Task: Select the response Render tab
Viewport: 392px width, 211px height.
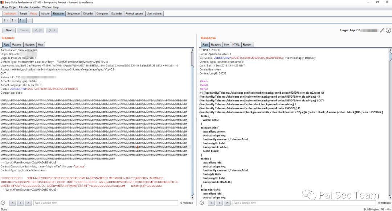Action: (247, 45)
